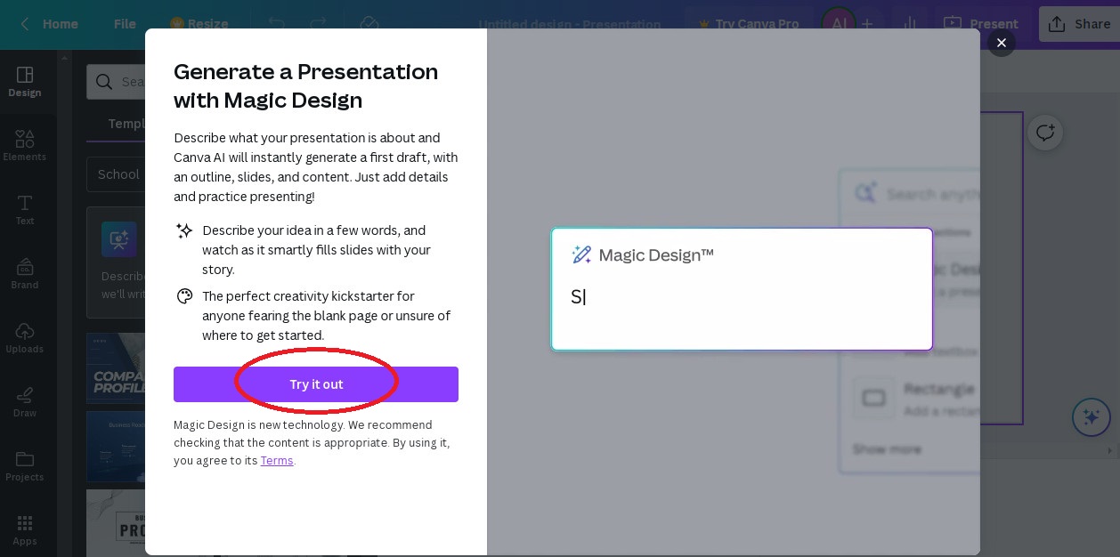Open the Apps sidebar panel
This screenshot has width=1120, height=557.
25,529
